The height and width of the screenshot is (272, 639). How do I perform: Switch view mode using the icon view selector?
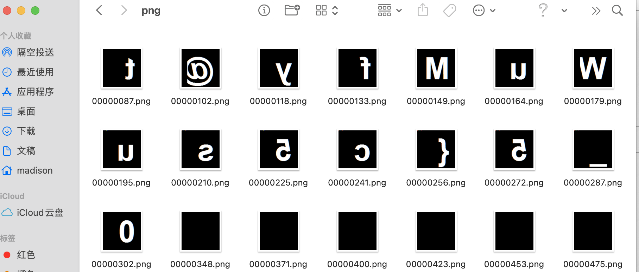click(x=327, y=10)
